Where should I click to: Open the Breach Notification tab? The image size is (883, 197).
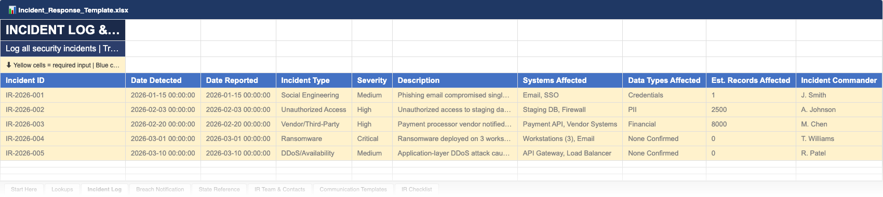click(160, 189)
